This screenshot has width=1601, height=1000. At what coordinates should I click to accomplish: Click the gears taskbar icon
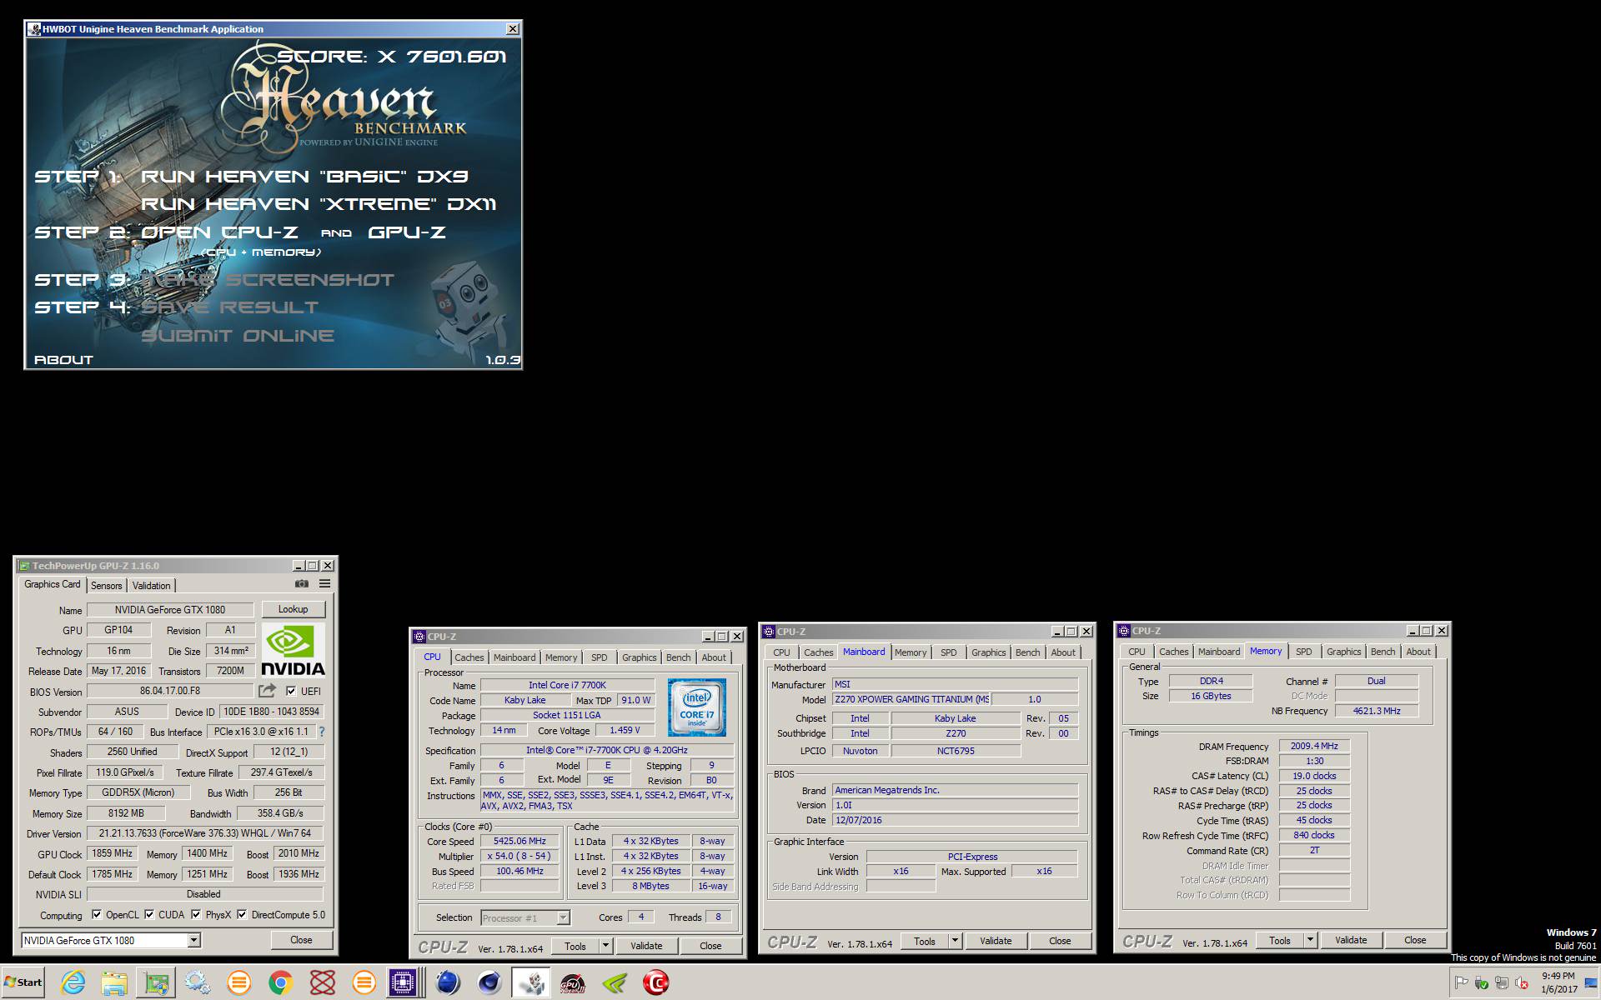(x=198, y=982)
